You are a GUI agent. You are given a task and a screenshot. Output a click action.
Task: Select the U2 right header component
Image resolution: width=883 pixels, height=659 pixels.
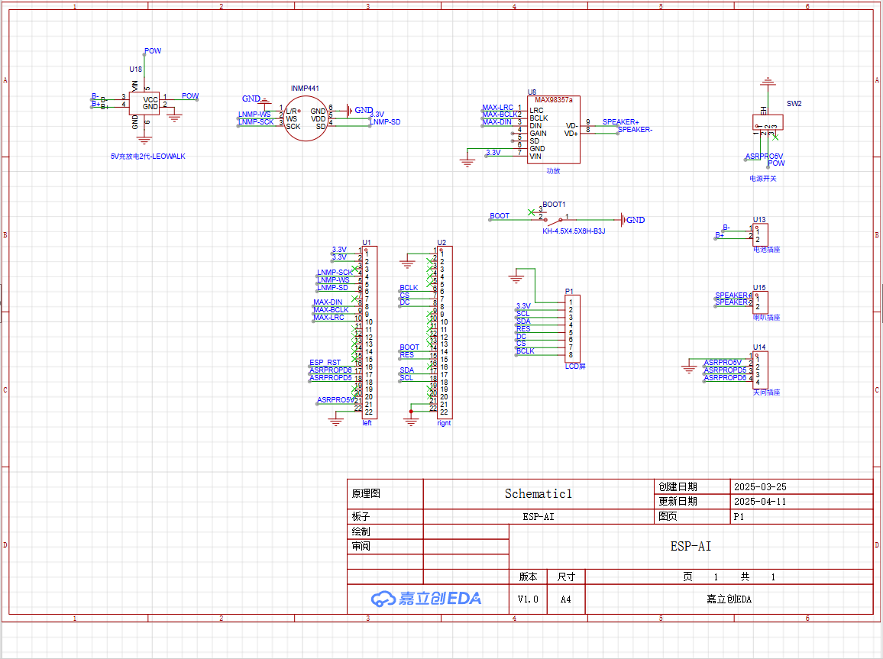444,332
